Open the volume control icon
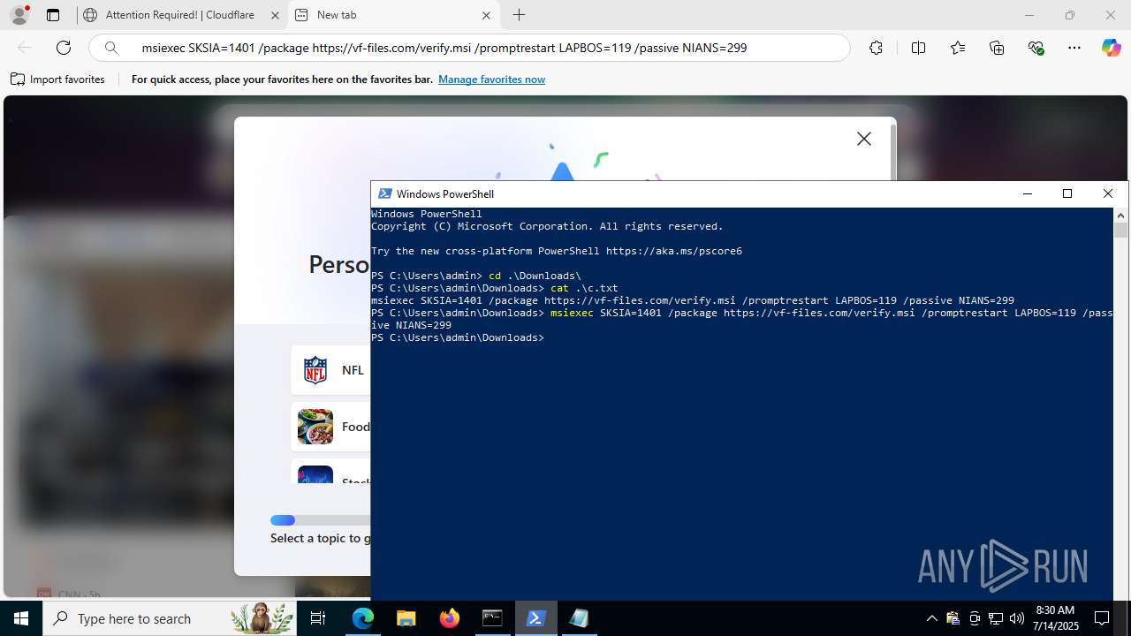Viewport: 1131px width, 636px height. (x=1017, y=618)
